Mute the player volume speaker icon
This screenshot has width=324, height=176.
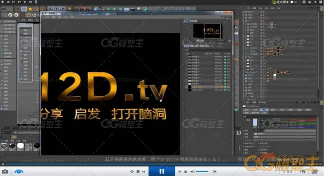[x=192, y=171]
